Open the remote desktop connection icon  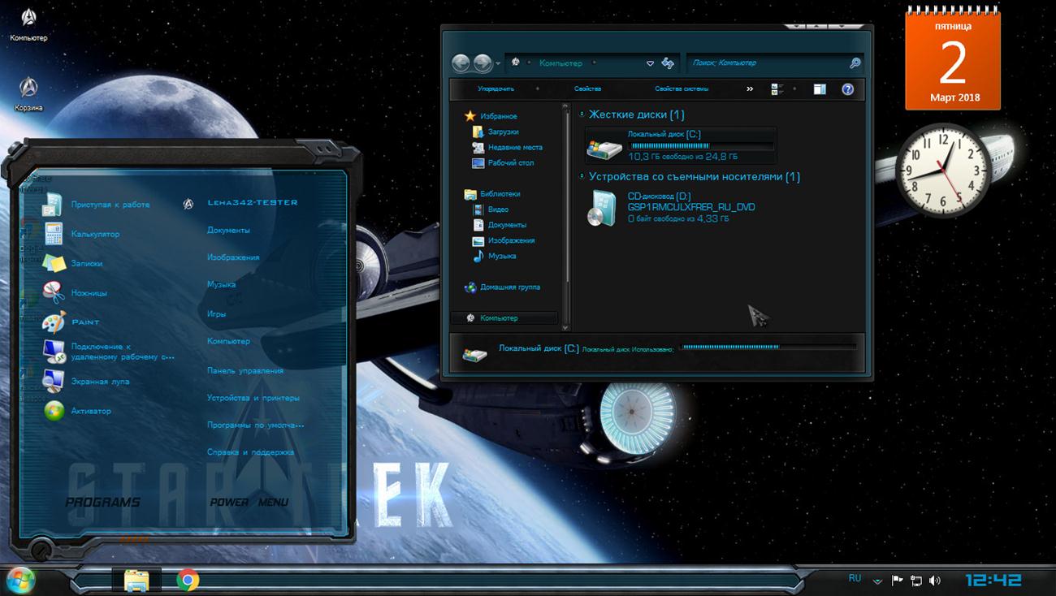(54, 351)
